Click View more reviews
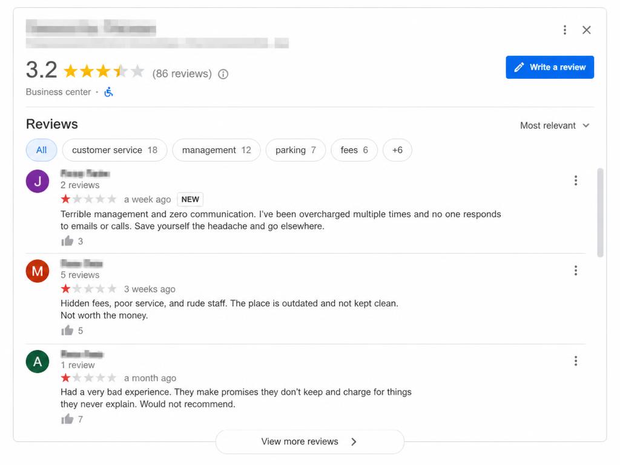The height and width of the screenshot is (465, 620). (x=309, y=441)
